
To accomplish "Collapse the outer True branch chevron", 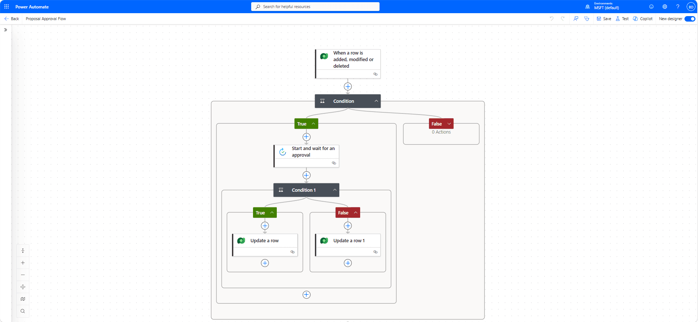I will [313, 124].
